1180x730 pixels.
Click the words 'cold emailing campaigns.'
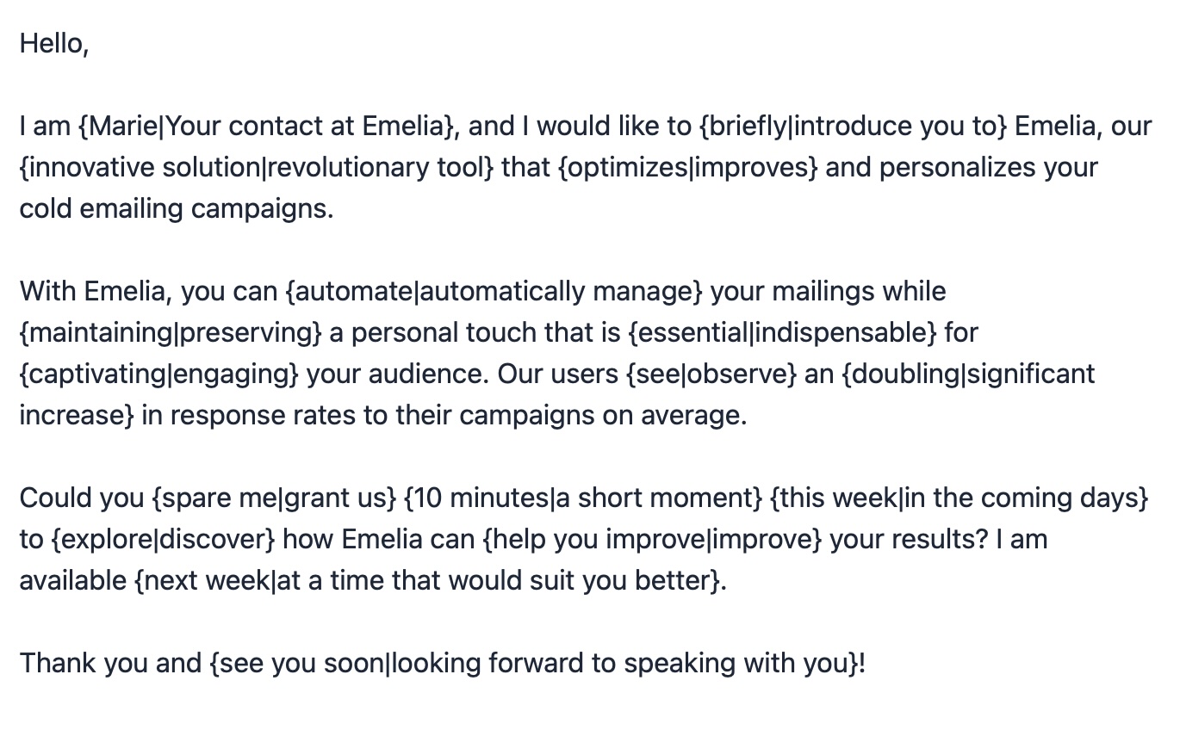tap(177, 208)
